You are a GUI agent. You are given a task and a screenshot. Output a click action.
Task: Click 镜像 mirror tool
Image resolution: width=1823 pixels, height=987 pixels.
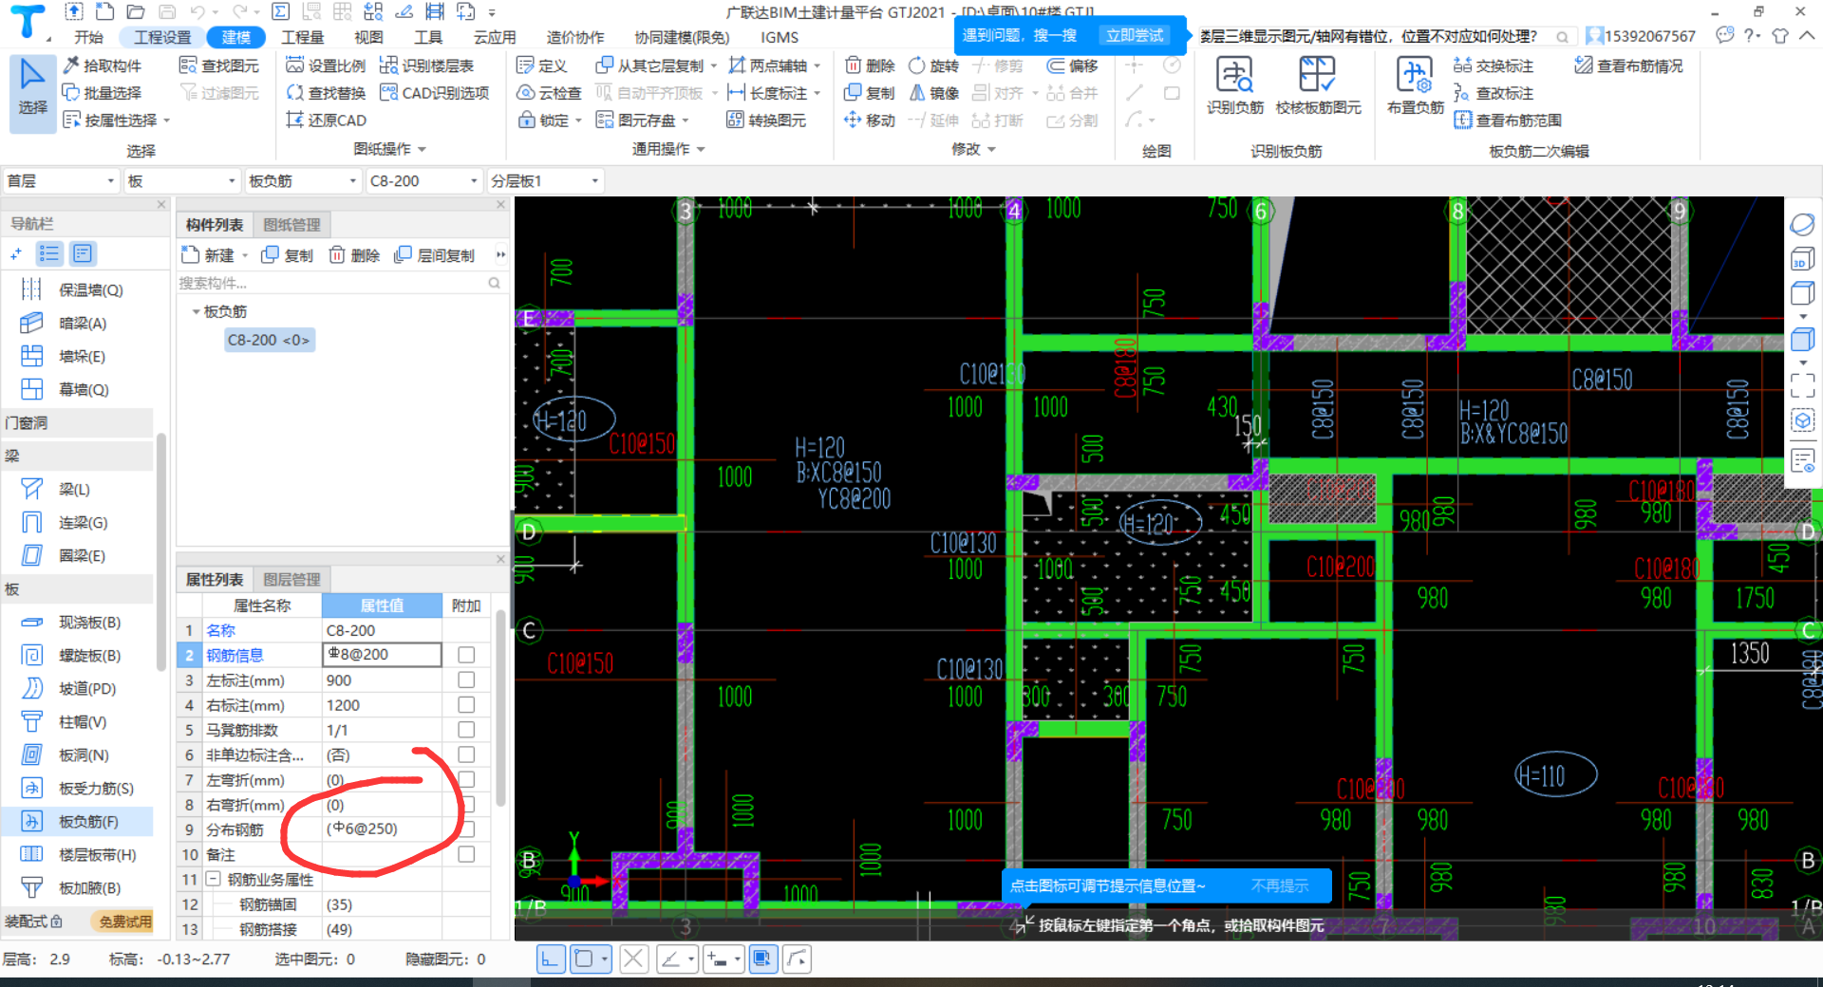[934, 93]
